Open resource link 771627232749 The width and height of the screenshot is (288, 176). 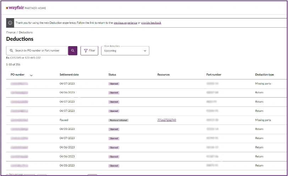(167, 120)
